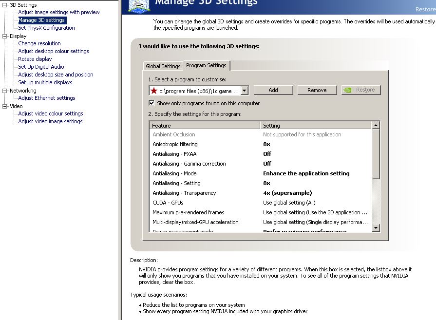Screen dimensions: 436x320
Task: Click the Video category label
Action: pos(16,106)
